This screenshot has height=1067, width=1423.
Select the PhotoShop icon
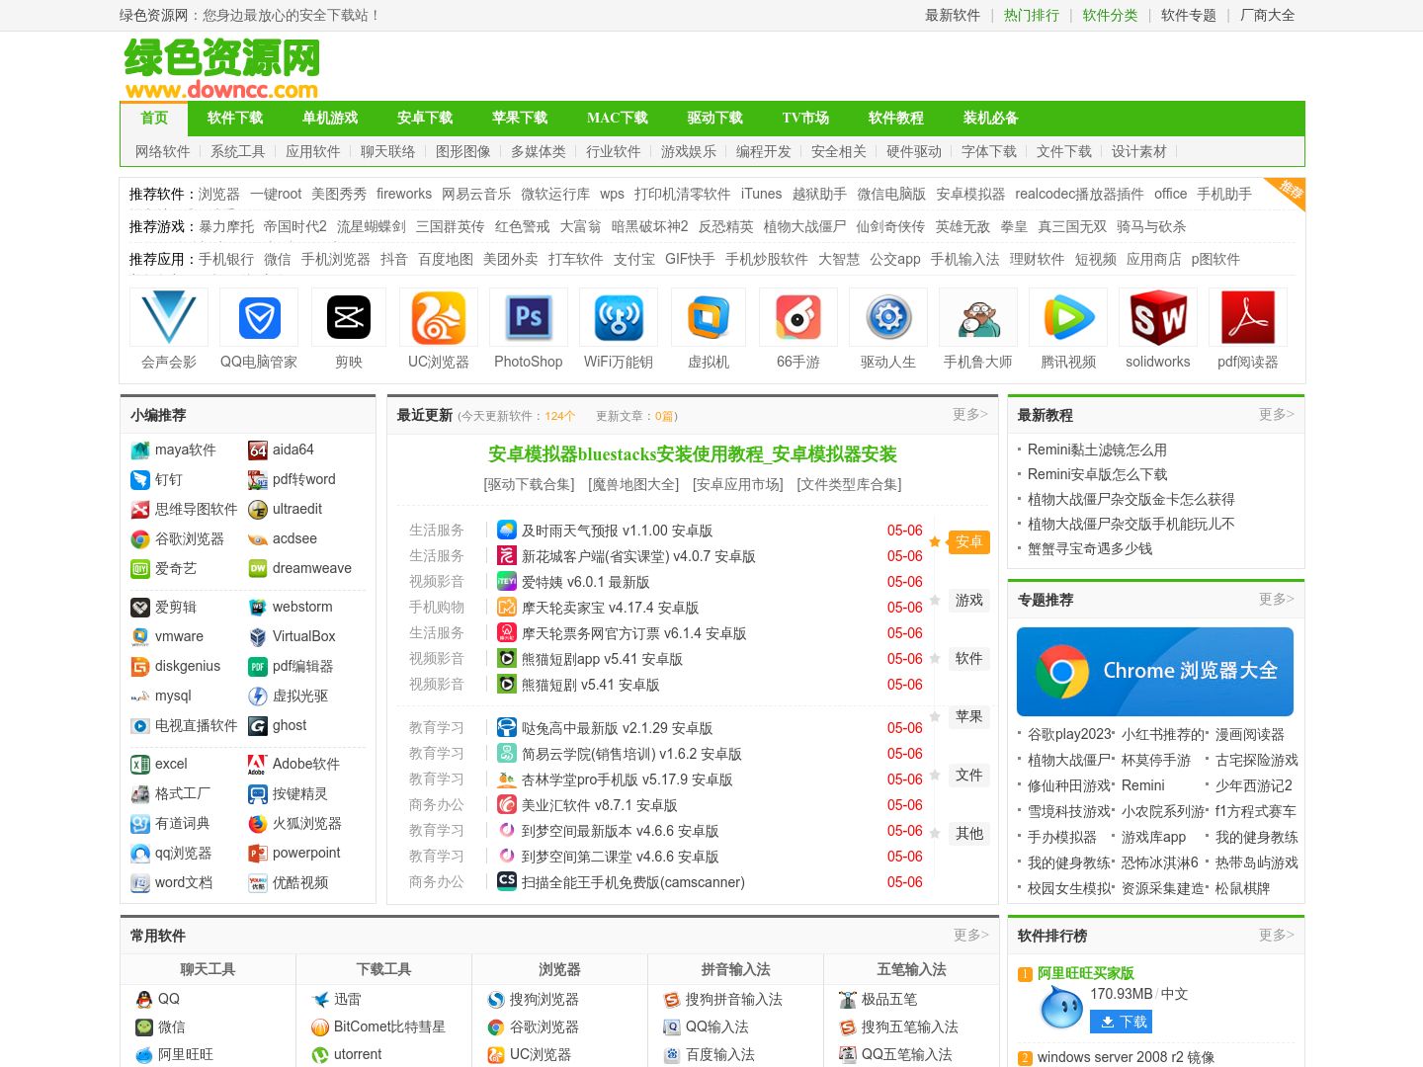click(529, 317)
